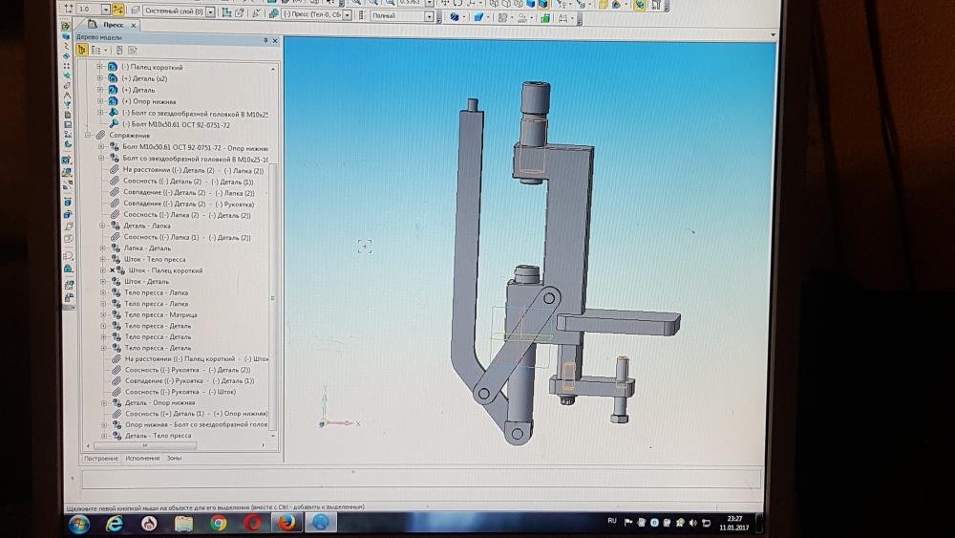Screen dimensions: 955x538
Task: Expand the 'Тело пресса - Матрица' mate
Action: coord(101,314)
